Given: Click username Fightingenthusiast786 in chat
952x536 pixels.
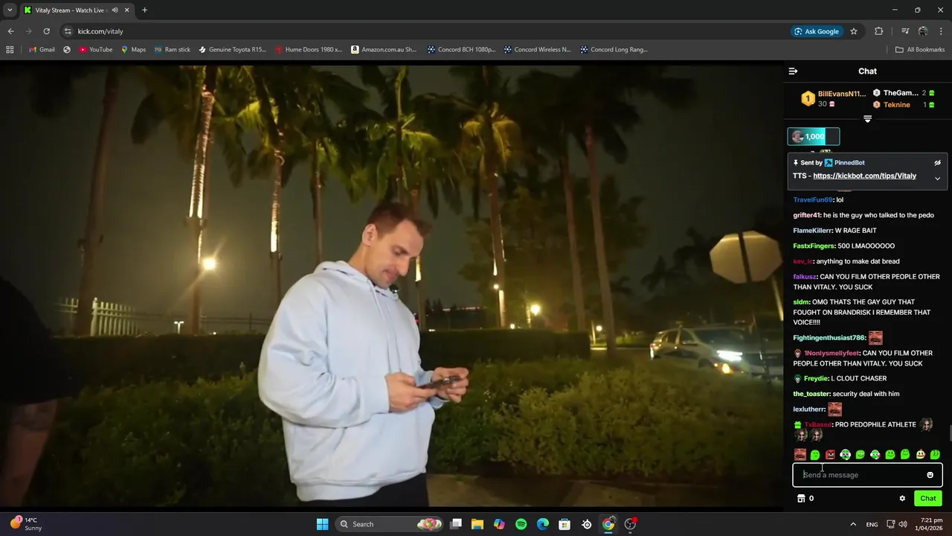Looking at the screenshot, I should coord(829,338).
